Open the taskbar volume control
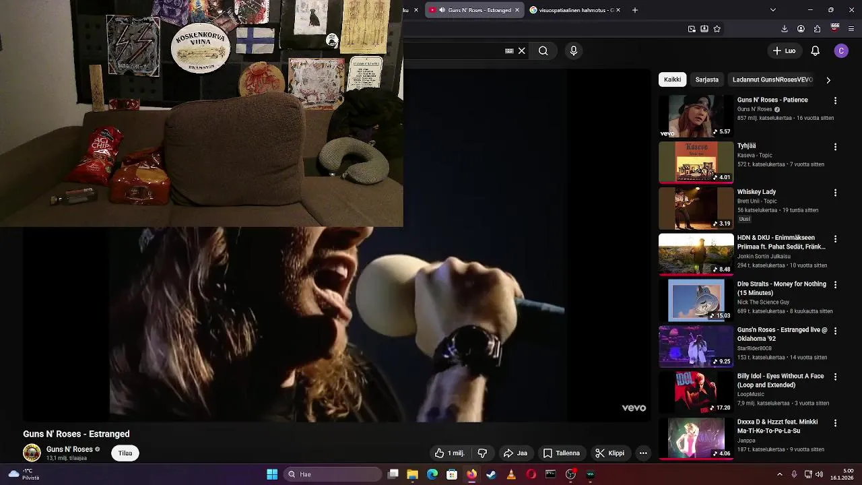Viewport: 862px width, 485px height. tap(819, 474)
